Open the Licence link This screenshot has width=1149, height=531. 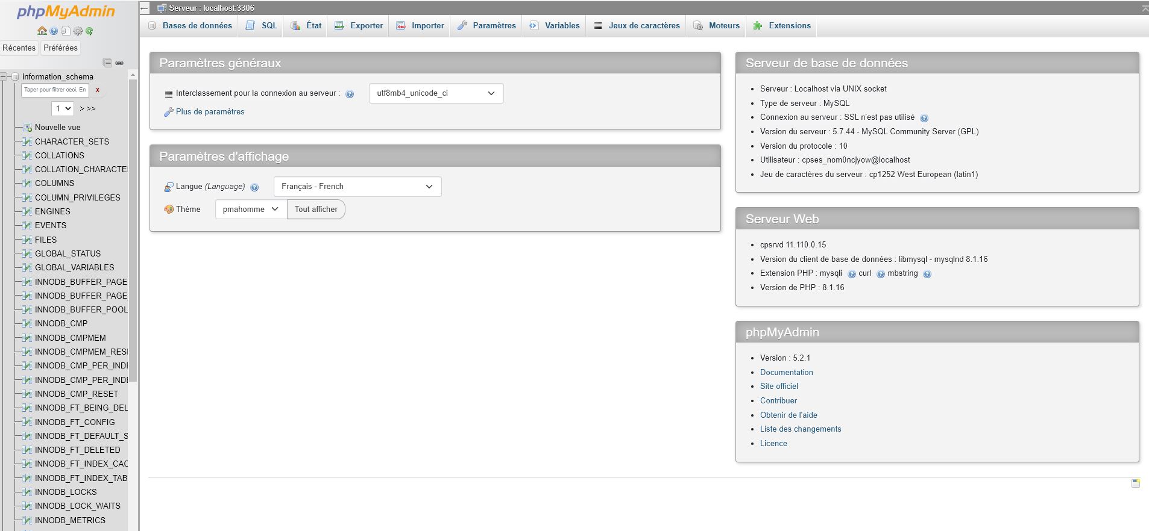coord(773,443)
